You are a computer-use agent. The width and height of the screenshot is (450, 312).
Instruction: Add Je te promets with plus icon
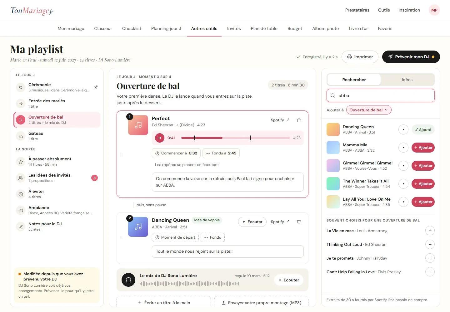click(430, 258)
